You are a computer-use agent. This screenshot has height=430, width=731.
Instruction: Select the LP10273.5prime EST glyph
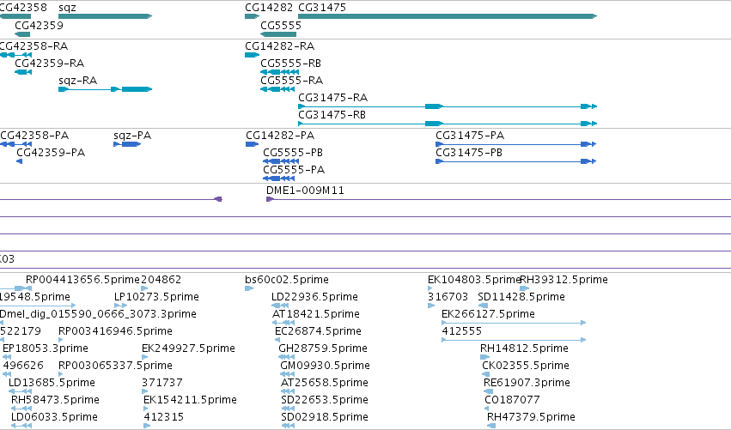(x=121, y=306)
